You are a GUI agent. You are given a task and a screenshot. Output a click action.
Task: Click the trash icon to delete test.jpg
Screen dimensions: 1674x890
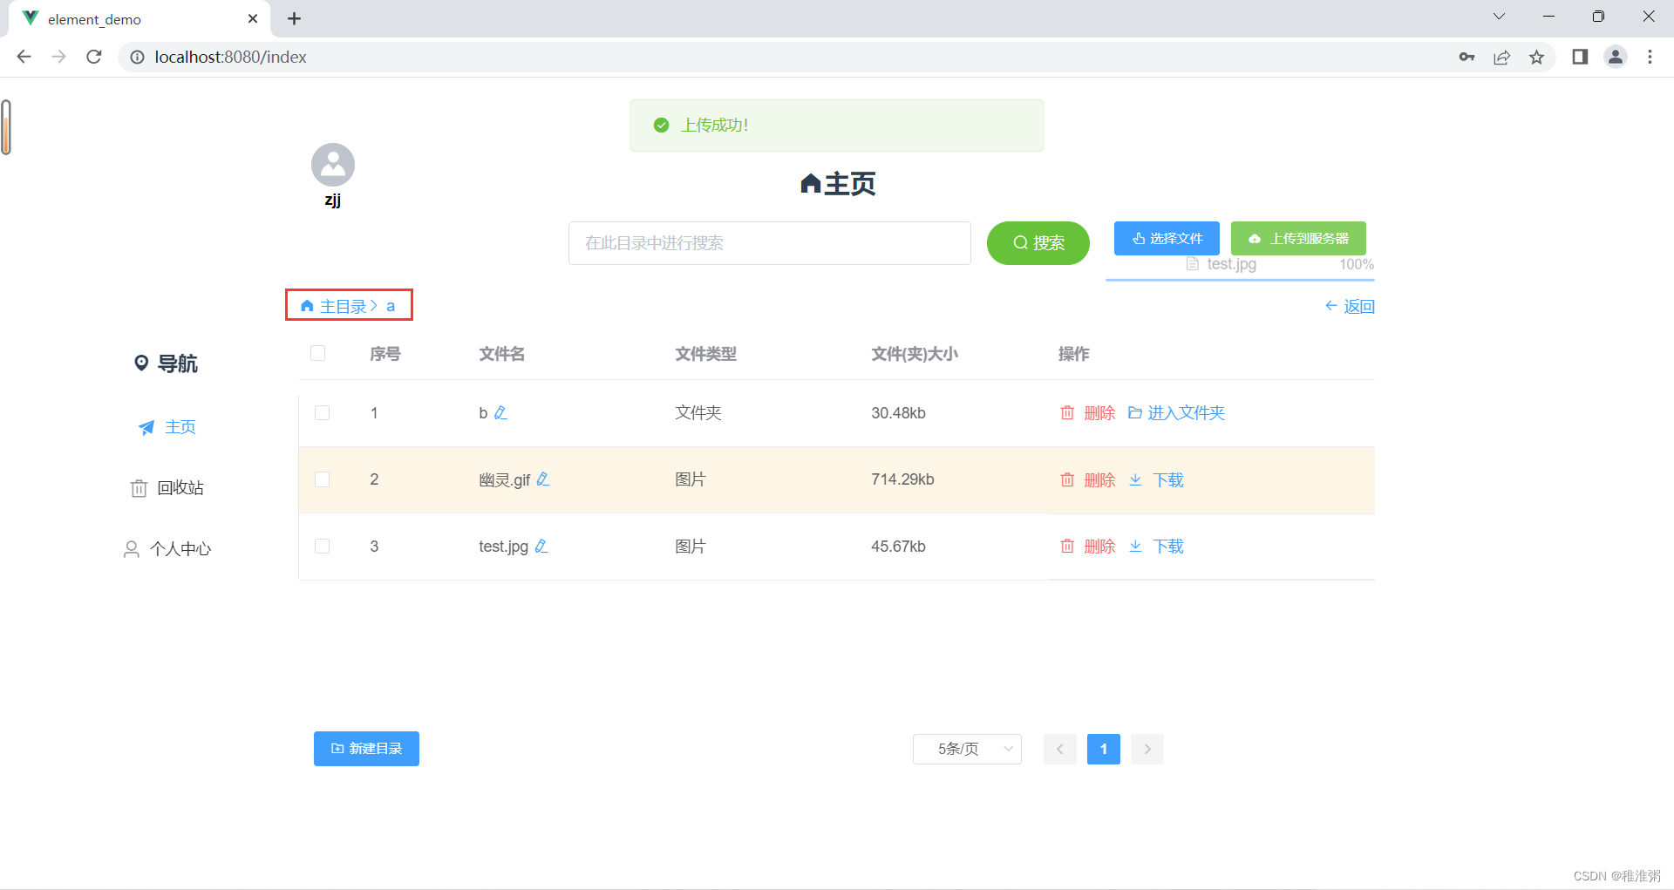[x=1067, y=546]
